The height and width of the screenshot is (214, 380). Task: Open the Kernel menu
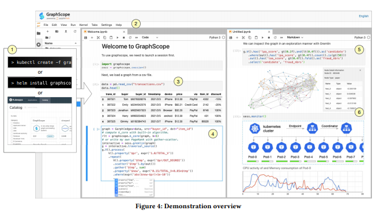pos(84,25)
